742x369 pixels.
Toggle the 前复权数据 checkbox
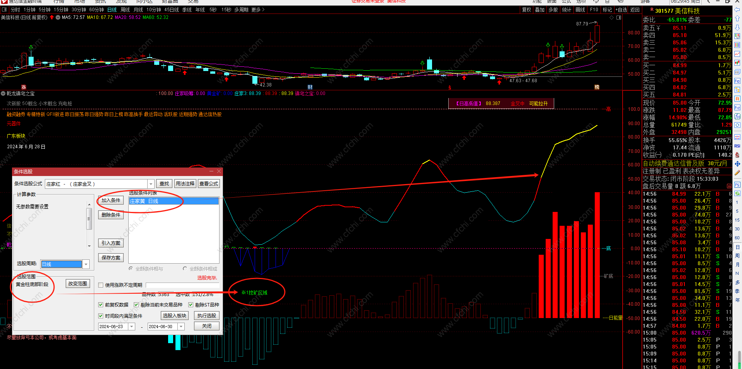coord(100,305)
